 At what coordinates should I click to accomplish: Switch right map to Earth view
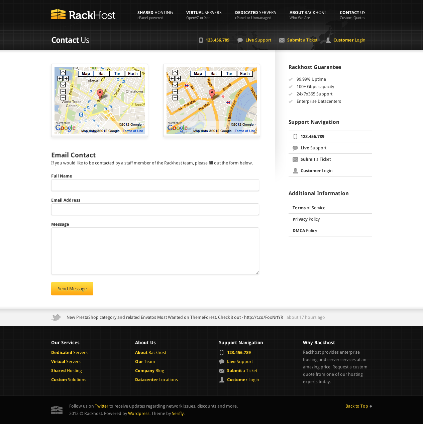[x=245, y=74]
